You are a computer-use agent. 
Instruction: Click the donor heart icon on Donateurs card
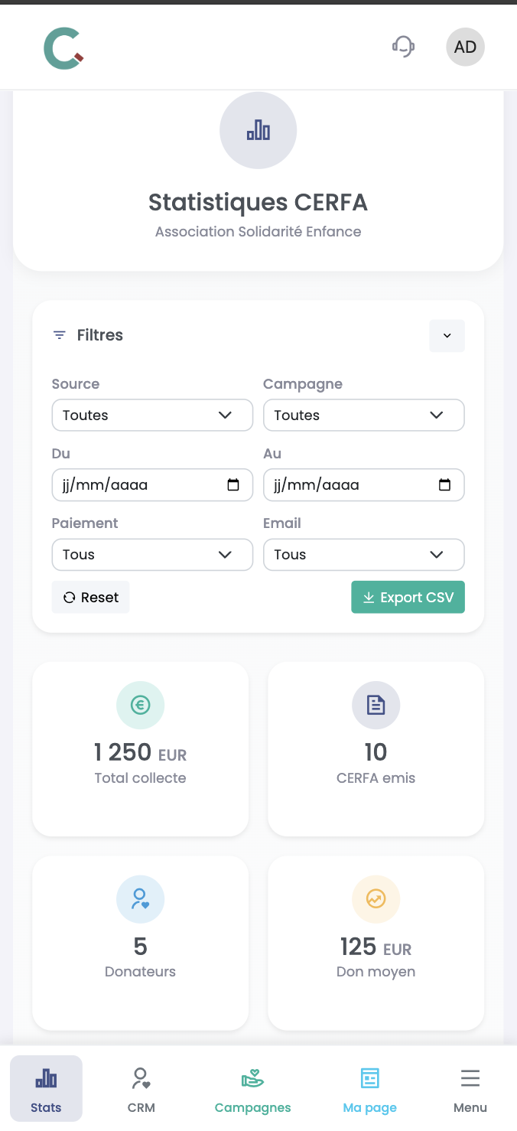tap(140, 899)
